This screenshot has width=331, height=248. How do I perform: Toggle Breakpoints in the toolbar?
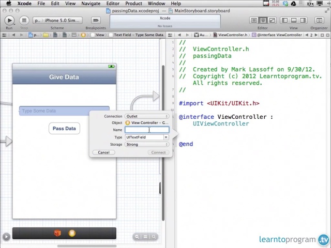click(x=96, y=21)
